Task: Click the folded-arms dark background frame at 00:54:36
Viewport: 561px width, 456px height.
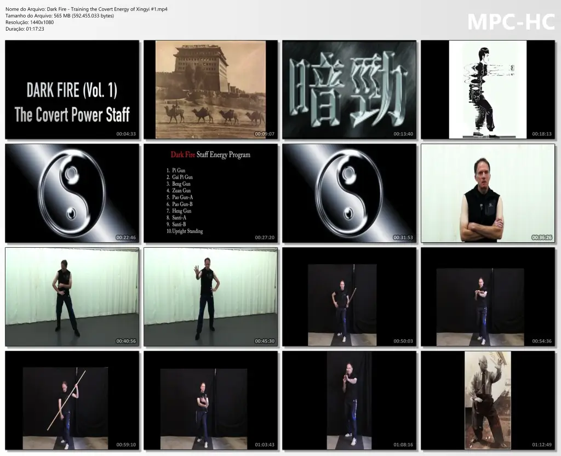Action: click(x=488, y=297)
